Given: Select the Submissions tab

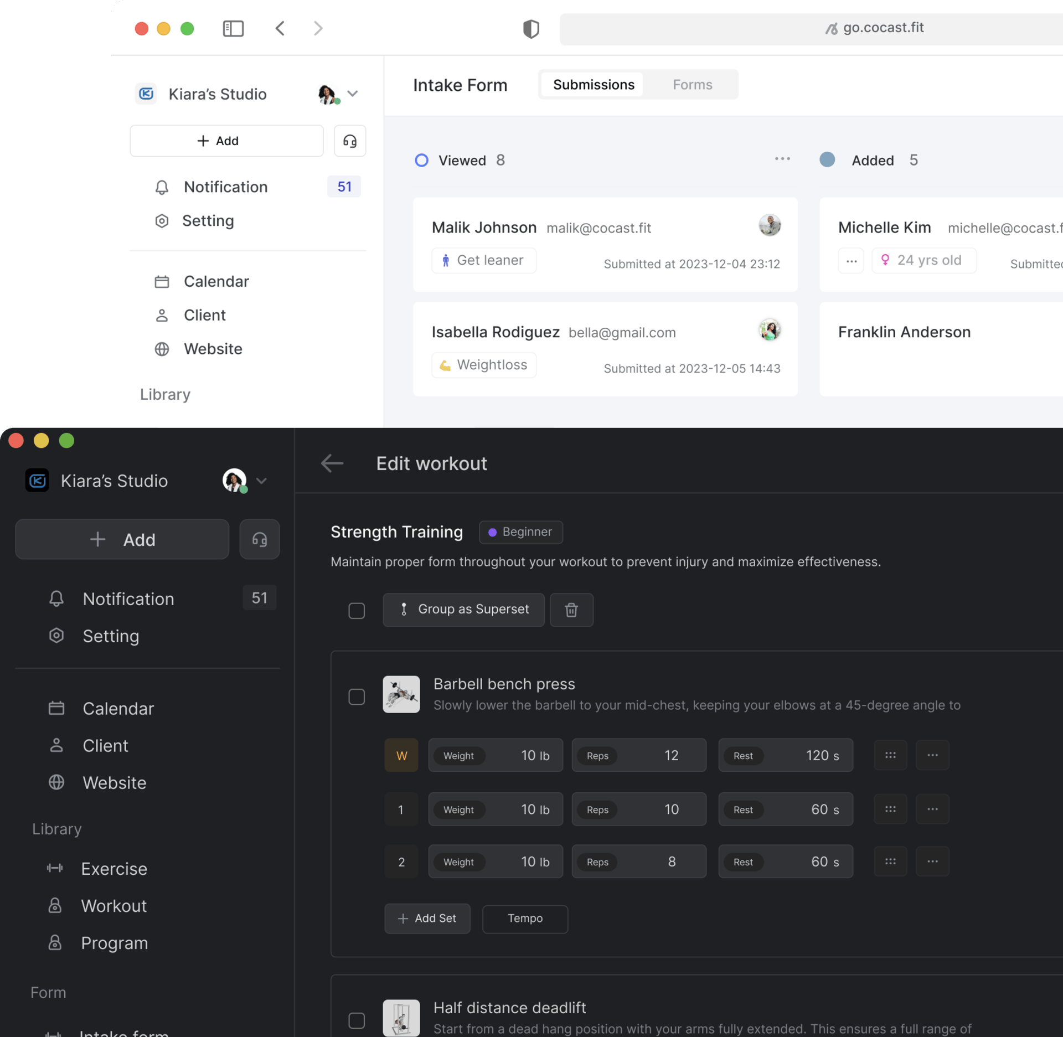Looking at the screenshot, I should click(594, 85).
